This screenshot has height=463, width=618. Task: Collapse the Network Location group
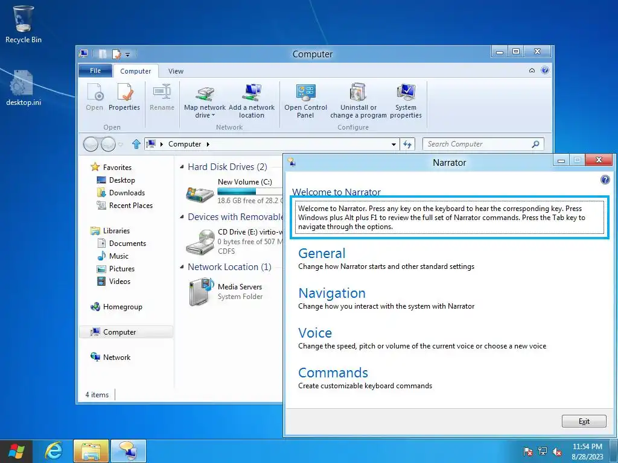182,267
